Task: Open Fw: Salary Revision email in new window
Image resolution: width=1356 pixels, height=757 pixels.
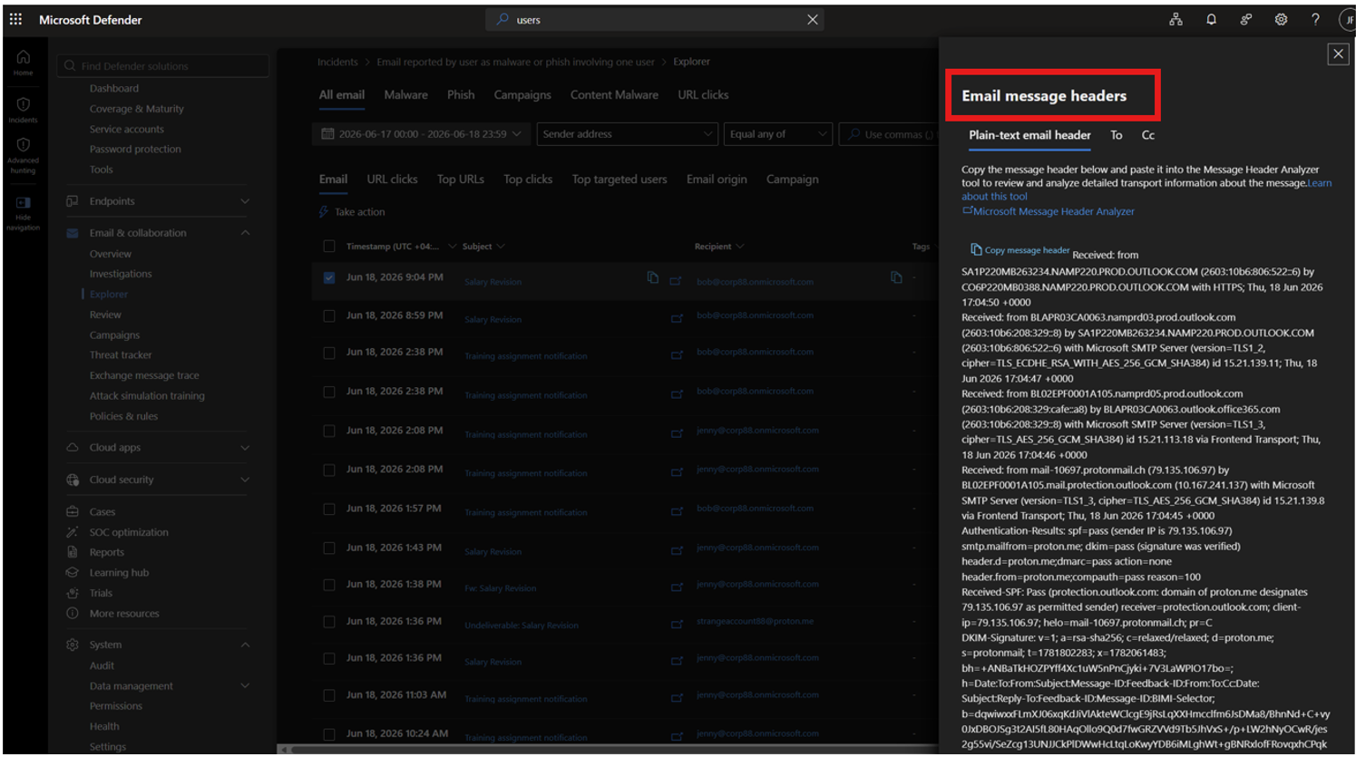Action: point(676,587)
